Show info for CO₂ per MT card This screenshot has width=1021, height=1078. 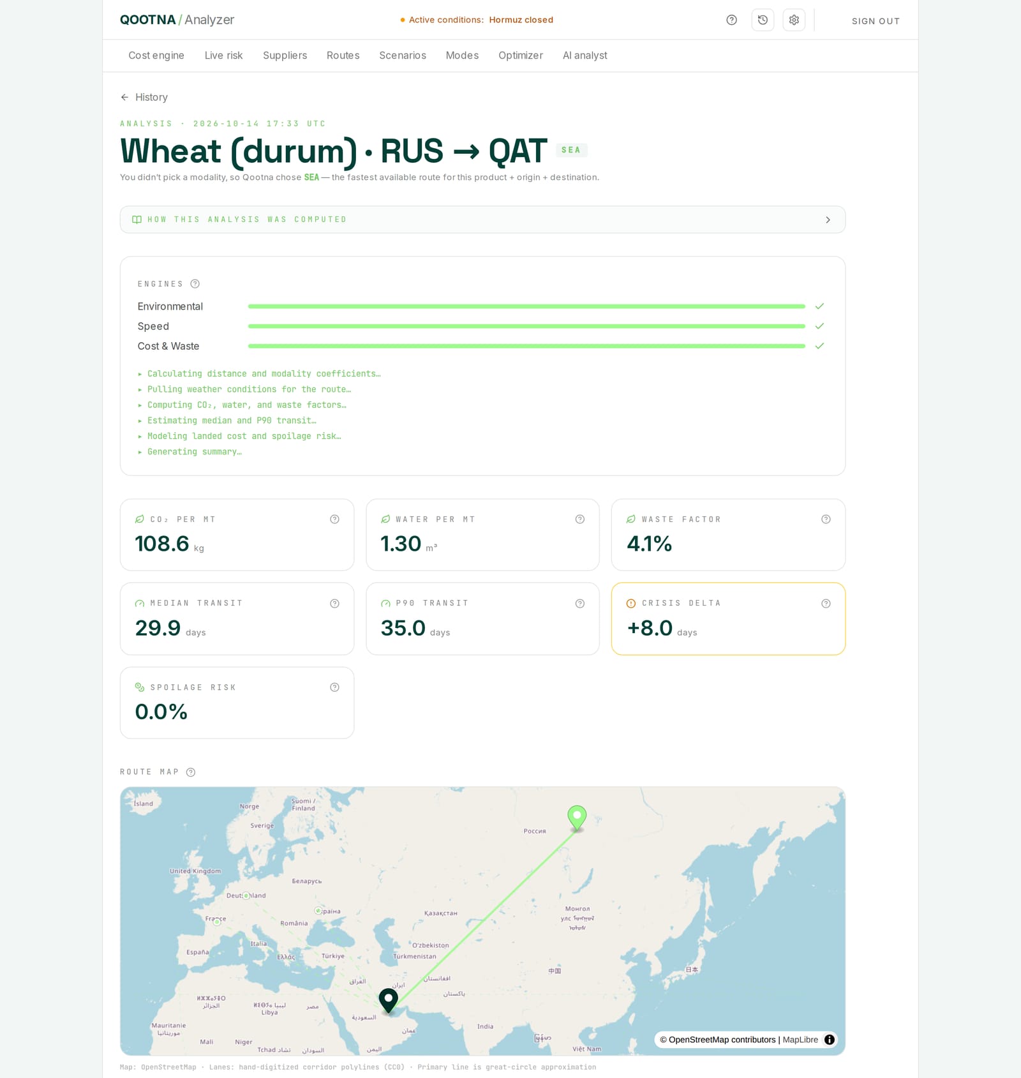334,520
